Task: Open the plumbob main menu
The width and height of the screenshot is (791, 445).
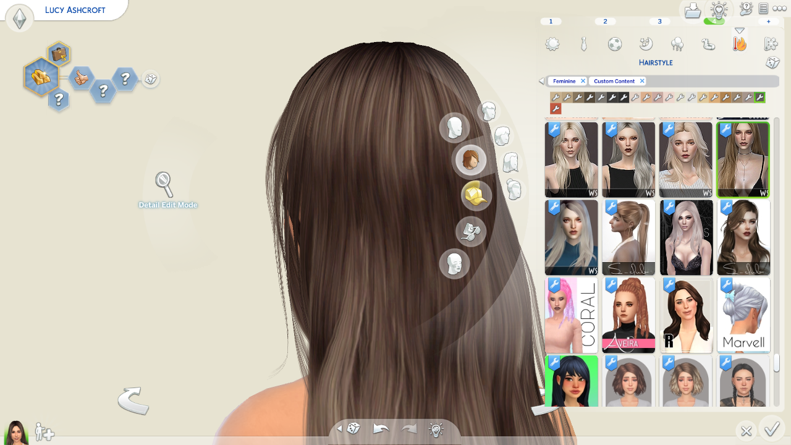Action: [x=20, y=19]
